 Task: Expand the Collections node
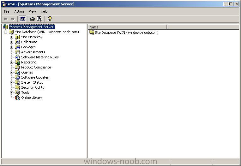pos(11,42)
